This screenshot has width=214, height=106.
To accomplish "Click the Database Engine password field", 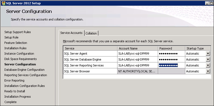I will pyautogui.click(x=172, y=59).
